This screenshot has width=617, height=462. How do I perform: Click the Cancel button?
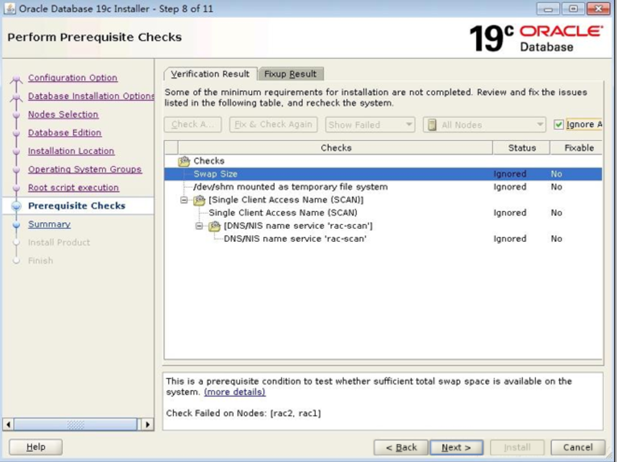(578, 448)
